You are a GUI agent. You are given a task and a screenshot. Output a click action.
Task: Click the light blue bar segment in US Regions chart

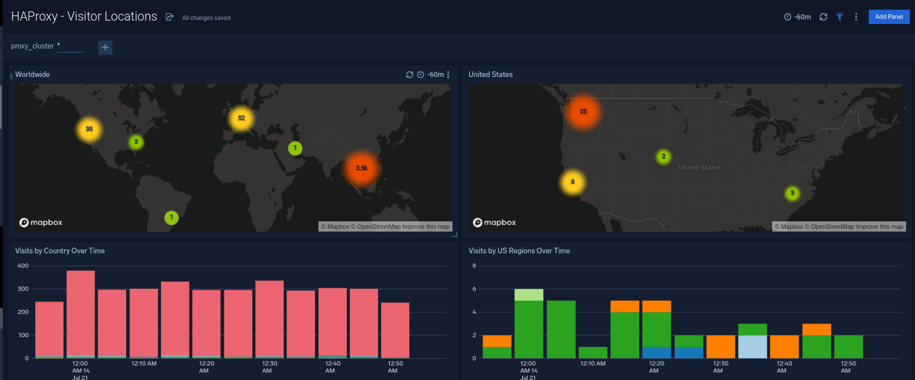coord(752,347)
